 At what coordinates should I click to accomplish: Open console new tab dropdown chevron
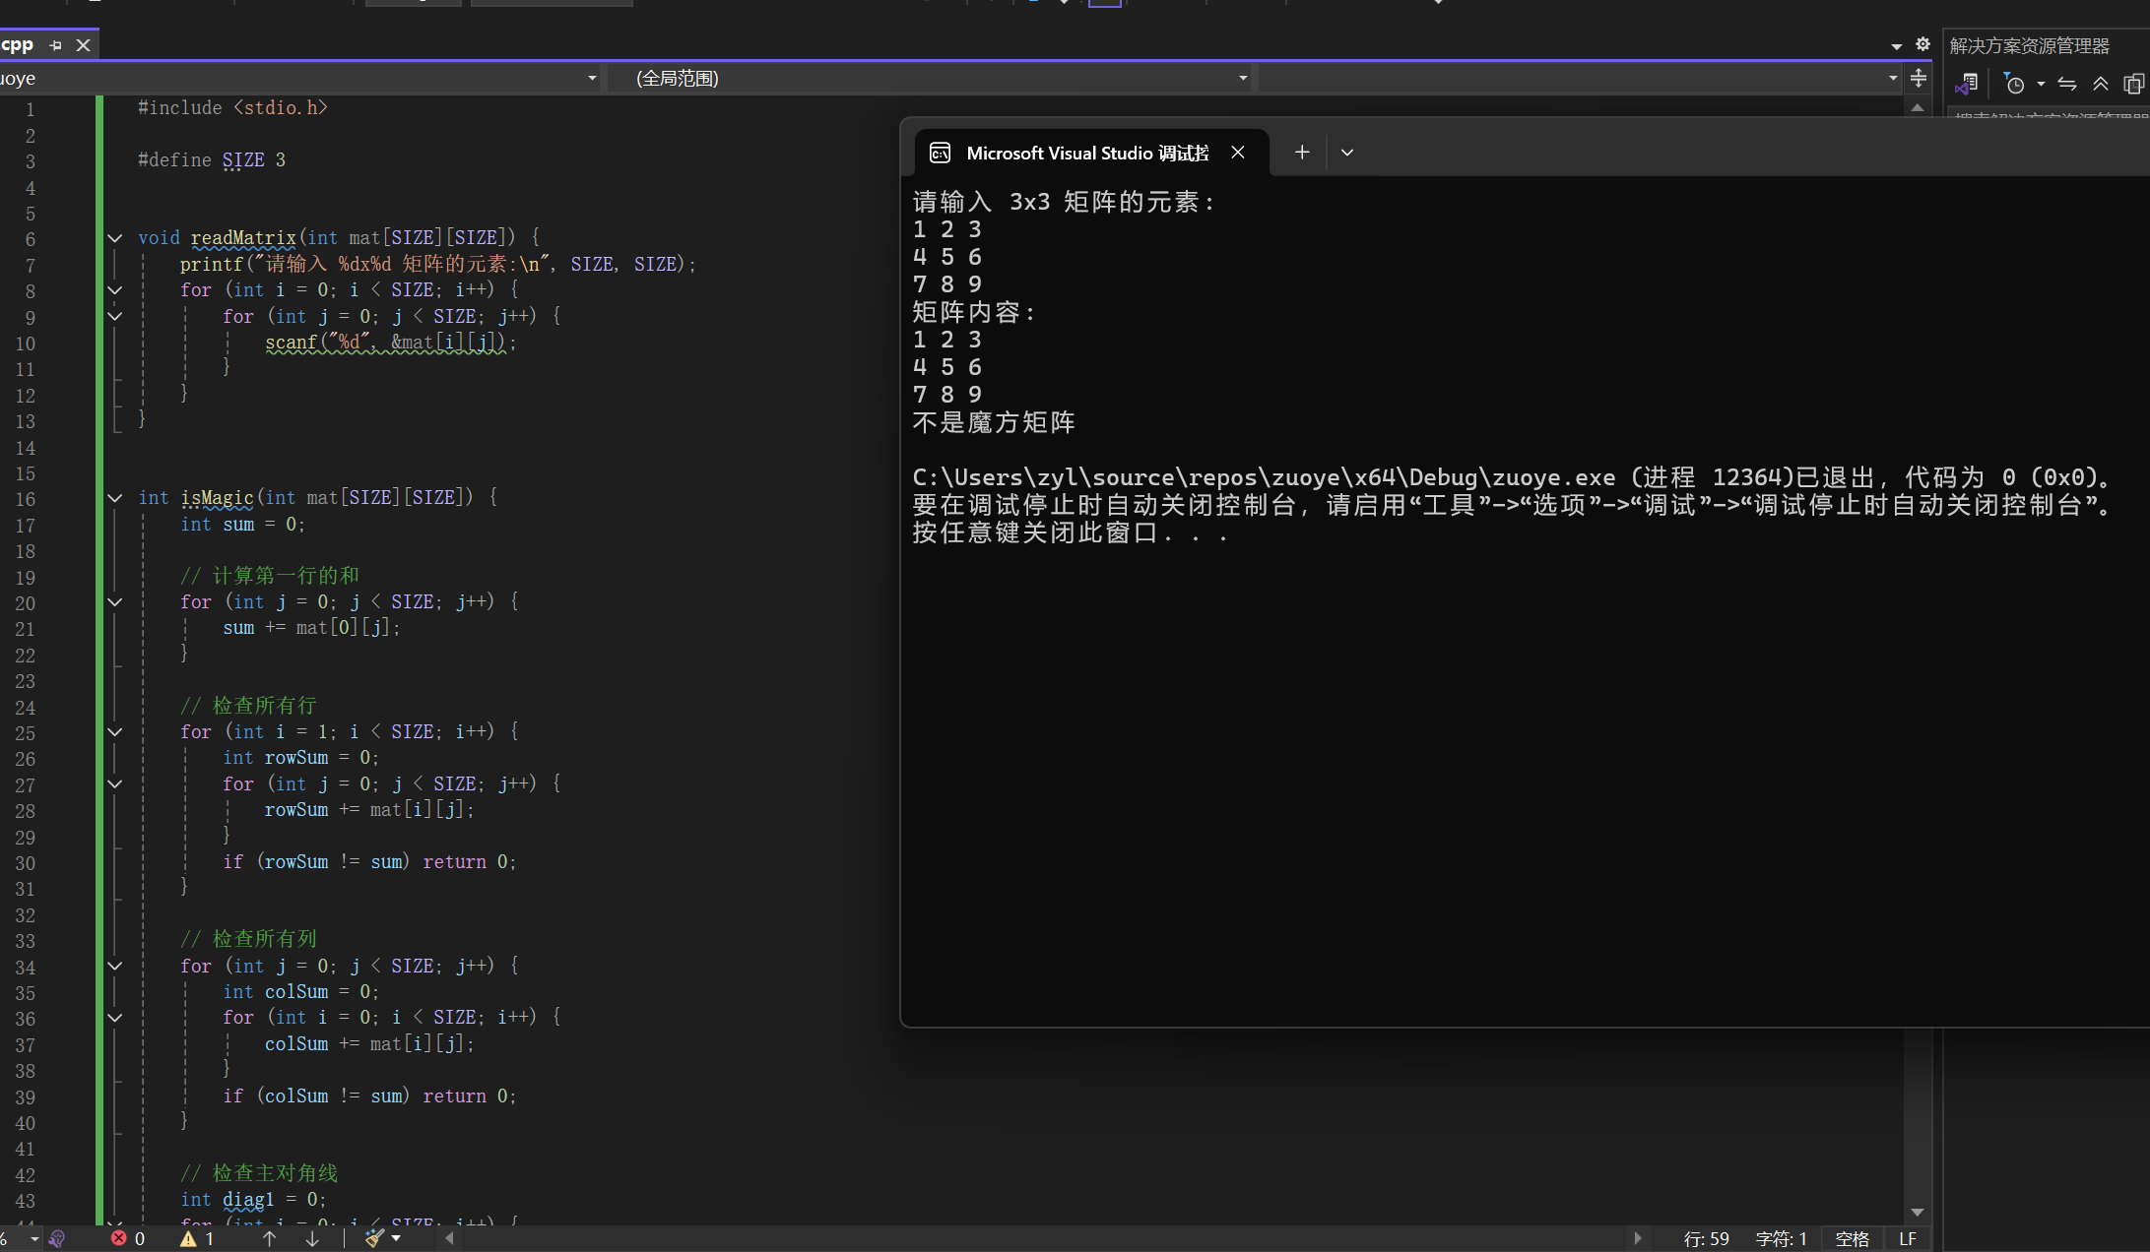pyautogui.click(x=1347, y=153)
